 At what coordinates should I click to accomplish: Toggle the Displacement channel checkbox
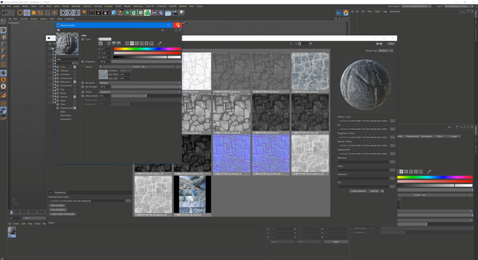tap(74, 108)
